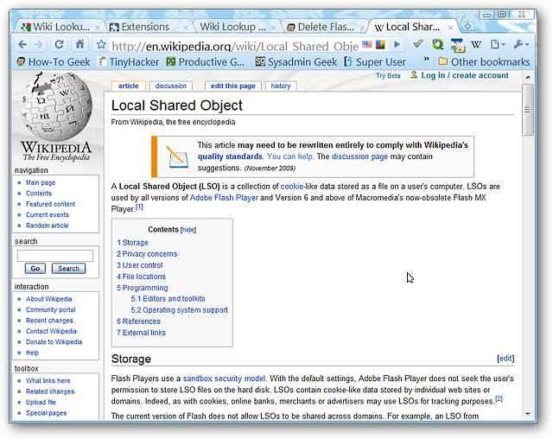Open the quality standards link
Image resolution: width=553 pixels, height=439 pixels.
230,156
